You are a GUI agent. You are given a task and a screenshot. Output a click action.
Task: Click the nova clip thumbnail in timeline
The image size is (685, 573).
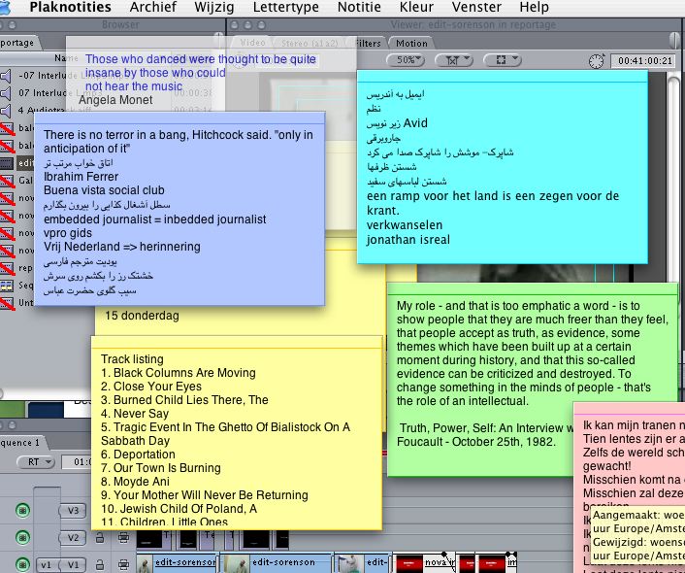pyautogui.click(x=409, y=563)
